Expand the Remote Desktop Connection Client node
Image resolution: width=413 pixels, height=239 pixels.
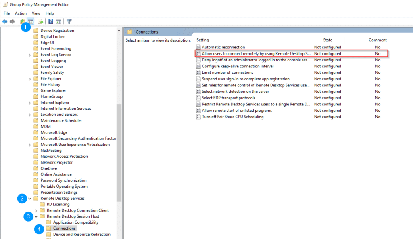(x=36, y=210)
